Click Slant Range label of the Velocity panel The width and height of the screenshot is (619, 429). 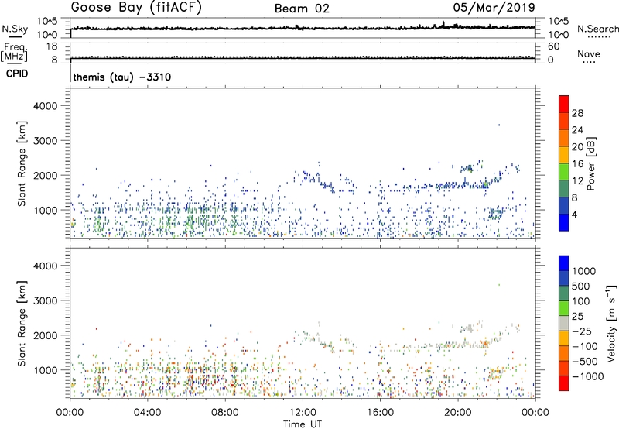pyautogui.click(x=22, y=324)
